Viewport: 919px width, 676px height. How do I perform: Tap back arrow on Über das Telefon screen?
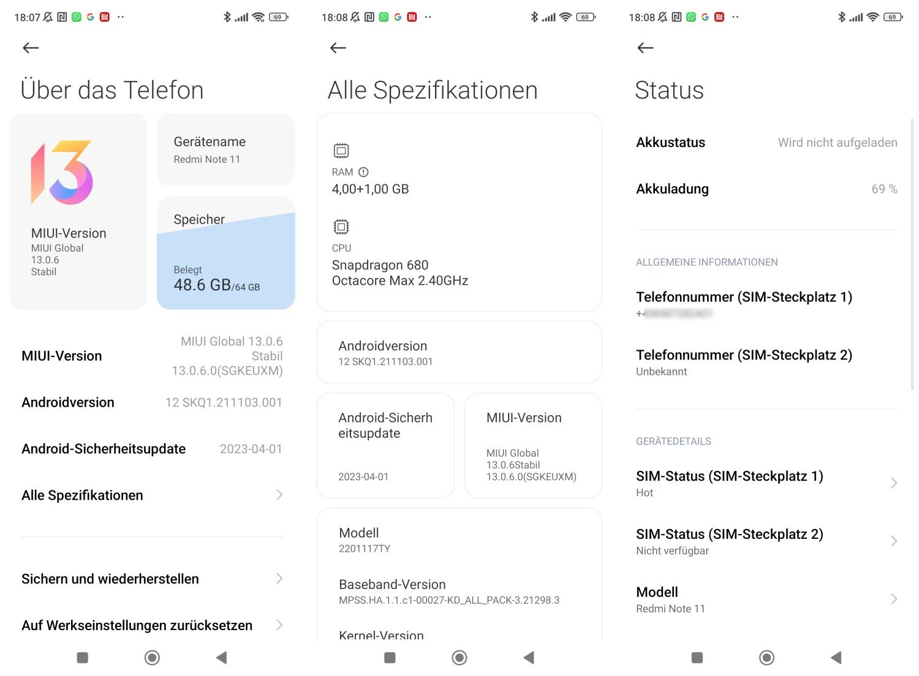[x=31, y=48]
